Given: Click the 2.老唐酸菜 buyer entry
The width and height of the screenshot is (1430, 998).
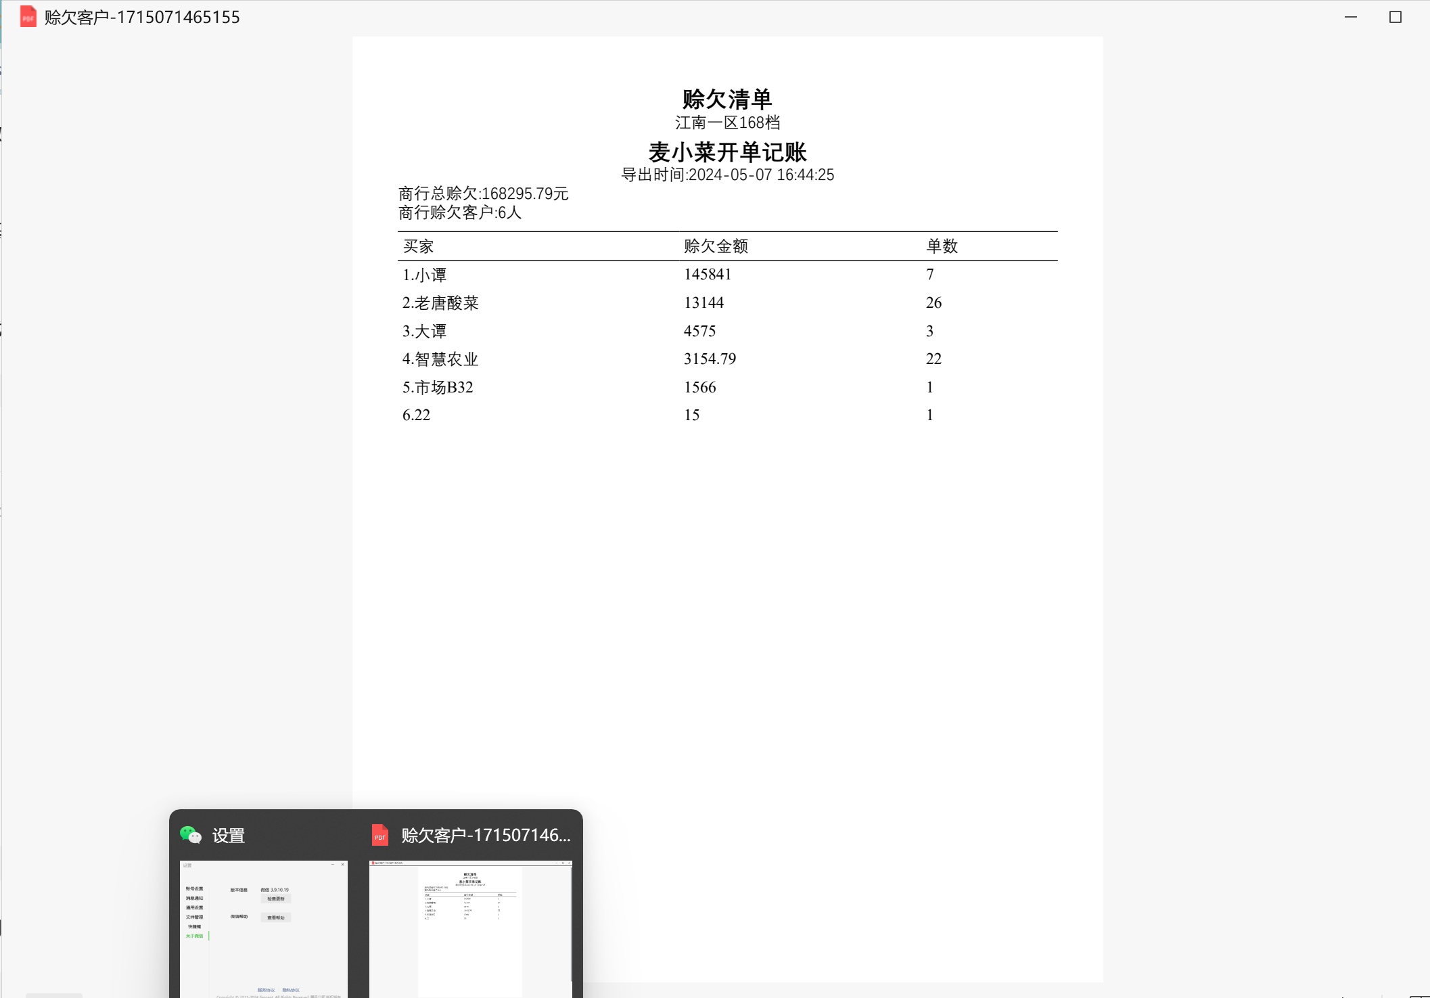Looking at the screenshot, I should click(x=440, y=303).
